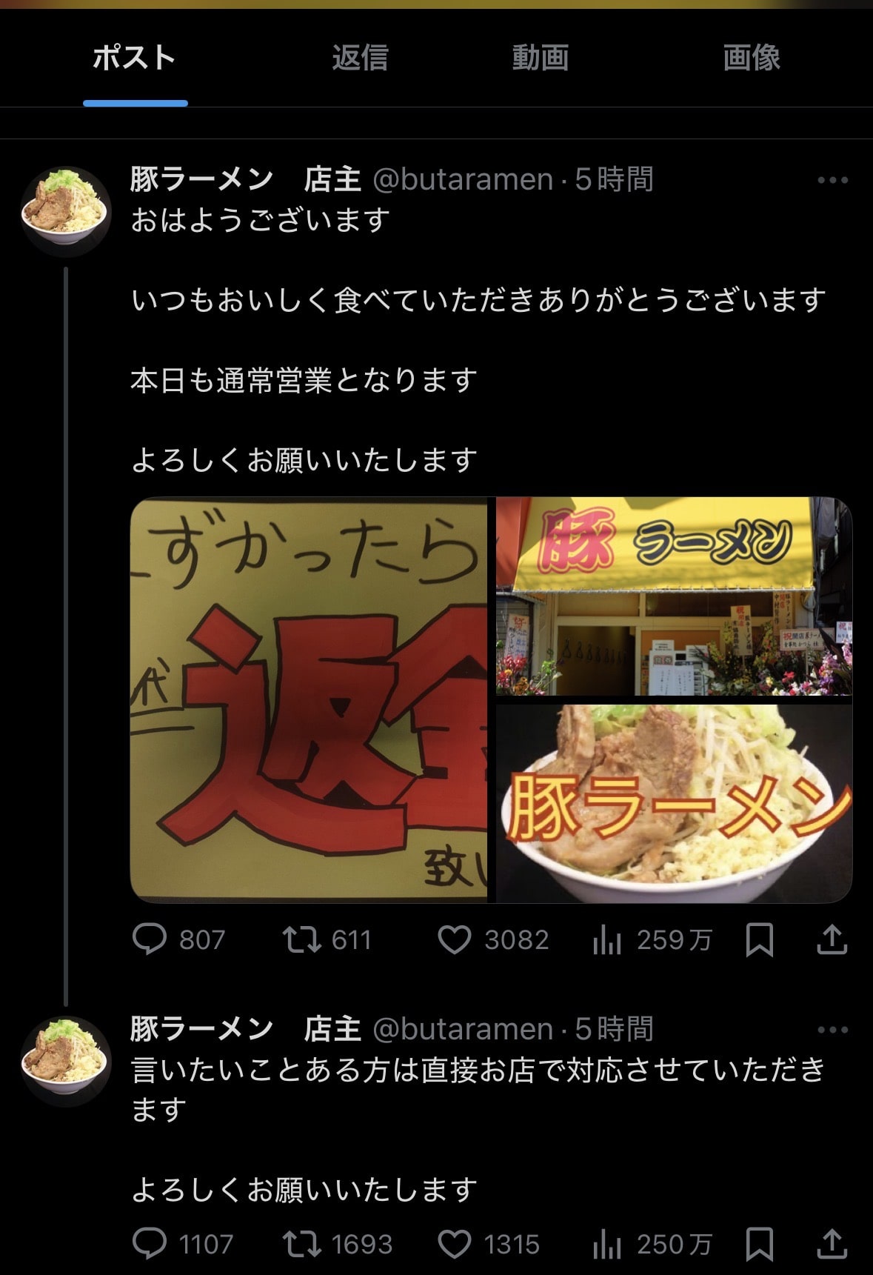The image size is (873, 1275).
Task: Open the yellow storefront awning photo
Action: [674, 596]
